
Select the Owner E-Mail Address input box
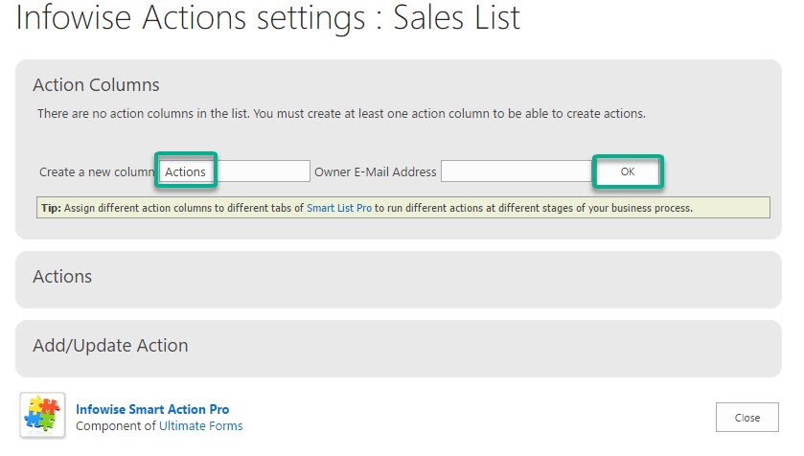[x=517, y=171]
